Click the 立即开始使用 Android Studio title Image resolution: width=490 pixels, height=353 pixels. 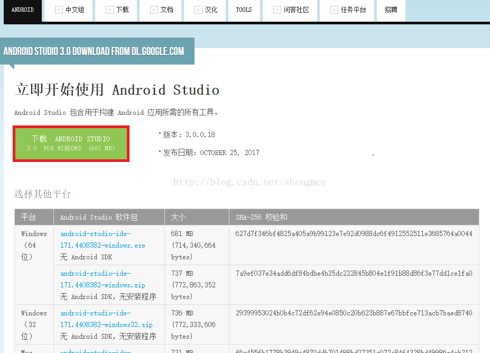click(x=117, y=90)
